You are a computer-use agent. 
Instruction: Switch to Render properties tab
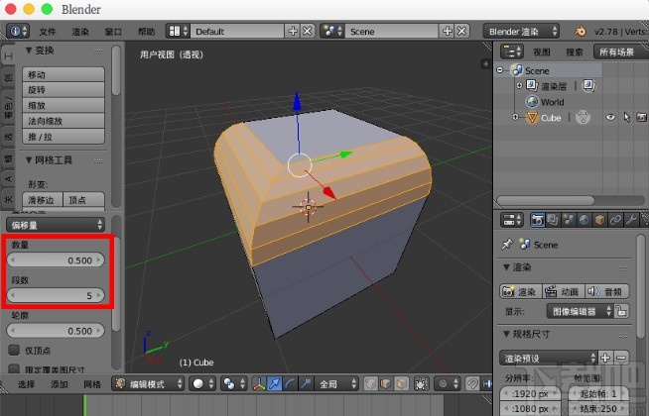537,220
